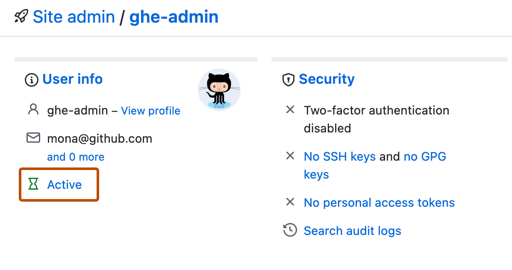This screenshot has width=512, height=270.
Task: Navigate to Site admin
Action: (x=74, y=16)
